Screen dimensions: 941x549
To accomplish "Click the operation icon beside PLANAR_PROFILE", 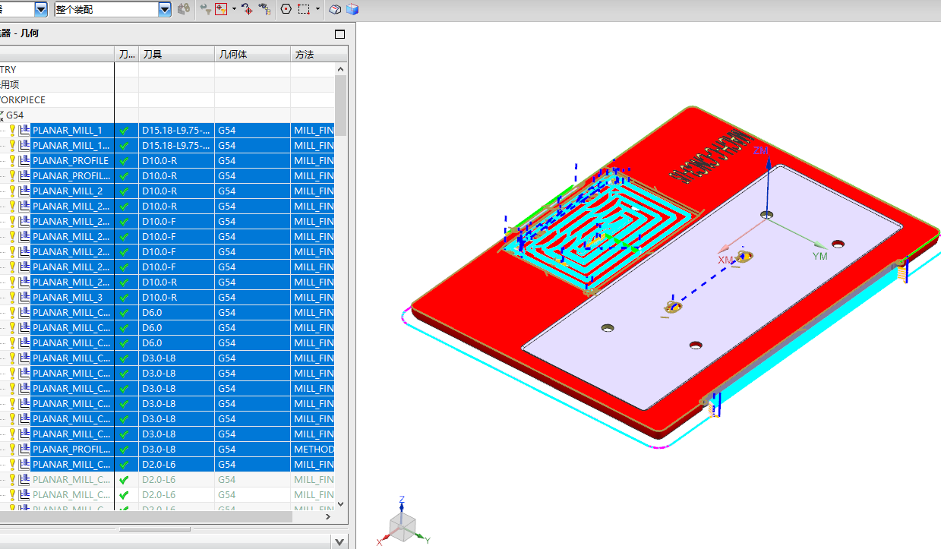I will coord(24,160).
